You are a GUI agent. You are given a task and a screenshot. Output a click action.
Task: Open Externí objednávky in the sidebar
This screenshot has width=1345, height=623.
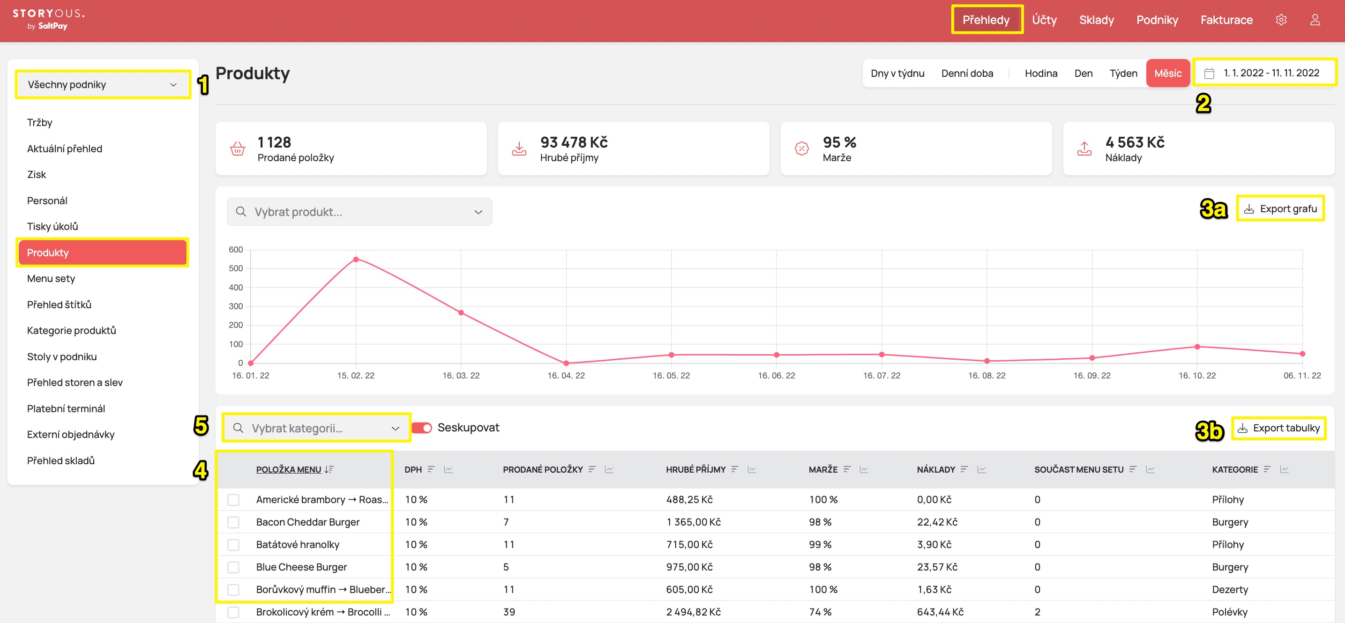pyautogui.click(x=70, y=435)
